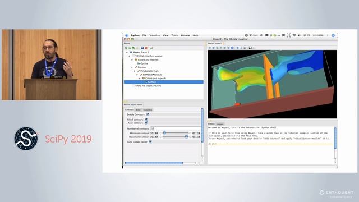Select the Contours tab
The height and width of the screenshot is (202, 359).
click(129, 110)
